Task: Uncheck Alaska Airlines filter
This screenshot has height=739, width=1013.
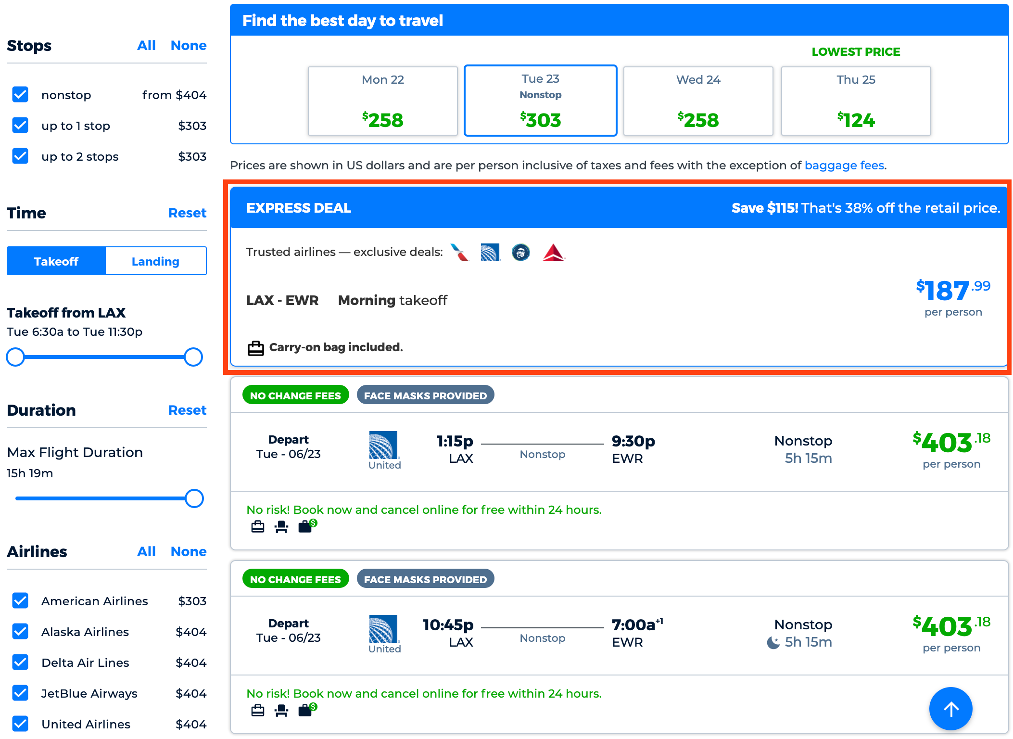Action: [x=20, y=632]
